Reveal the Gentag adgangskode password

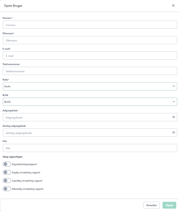click(x=174, y=133)
